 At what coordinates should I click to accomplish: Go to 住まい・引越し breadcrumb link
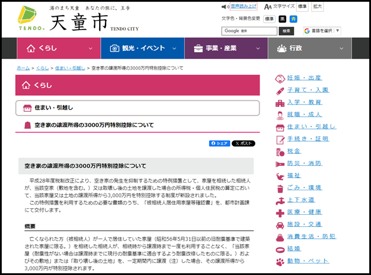(x=70, y=68)
